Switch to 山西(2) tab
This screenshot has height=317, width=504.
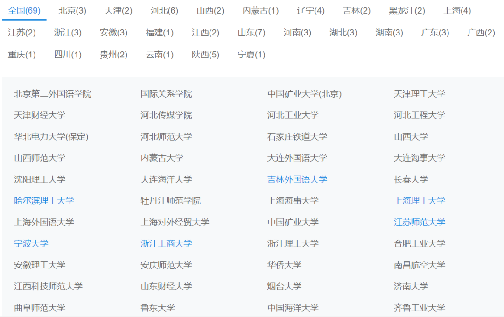(x=210, y=11)
